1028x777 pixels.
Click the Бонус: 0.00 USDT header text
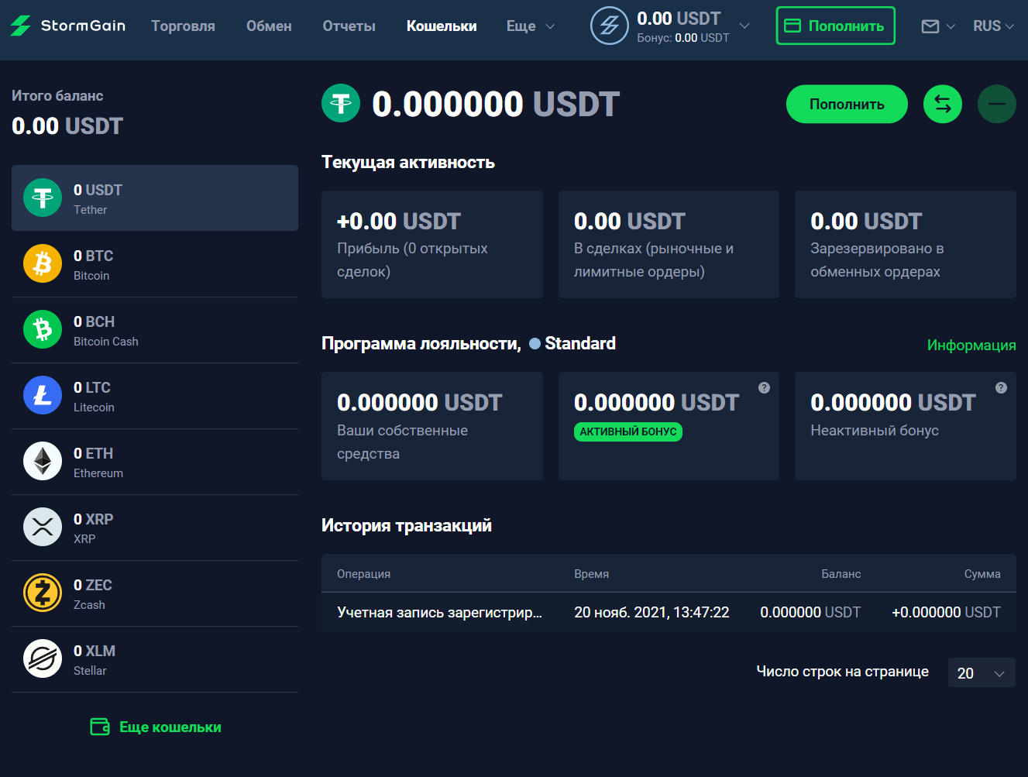point(683,37)
